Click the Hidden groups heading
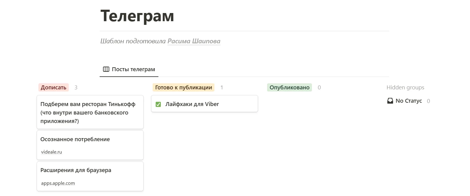 (405, 88)
